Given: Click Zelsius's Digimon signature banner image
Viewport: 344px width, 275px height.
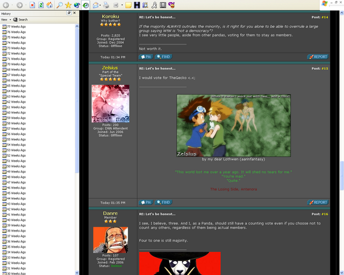Looking at the screenshot, I should pos(234,126).
